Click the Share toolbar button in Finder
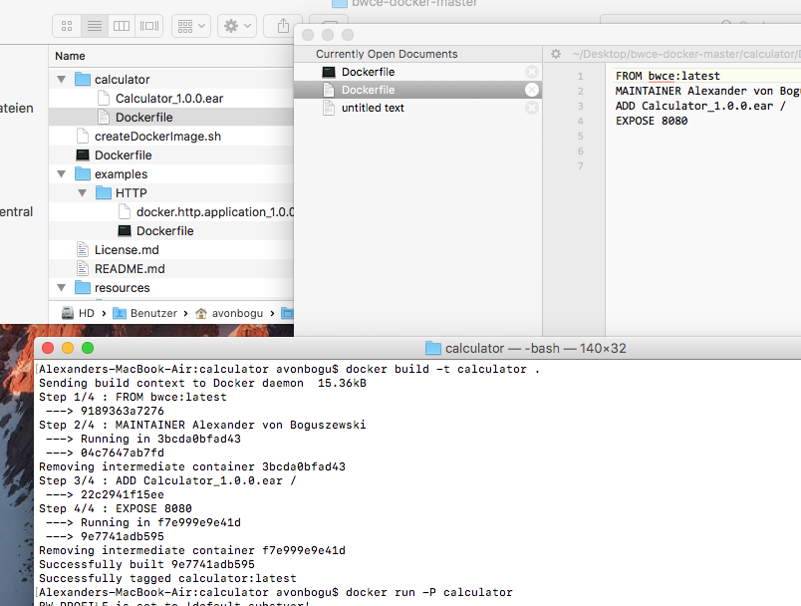The image size is (801, 606). (284, 25)
